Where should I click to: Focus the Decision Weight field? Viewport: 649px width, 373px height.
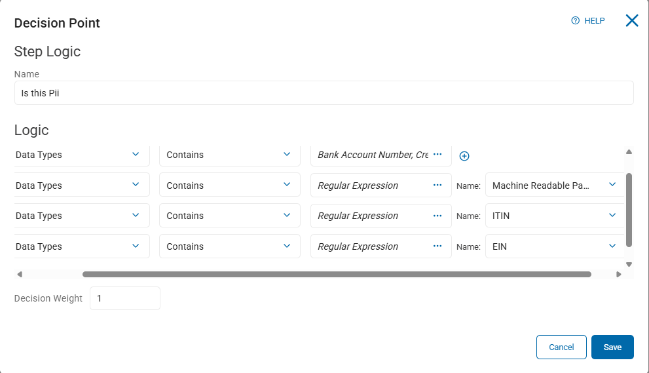(x=124, y=298)
